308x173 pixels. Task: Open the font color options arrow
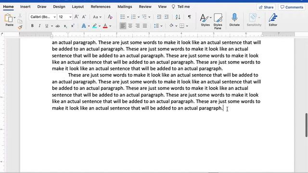tap(110, 26)
